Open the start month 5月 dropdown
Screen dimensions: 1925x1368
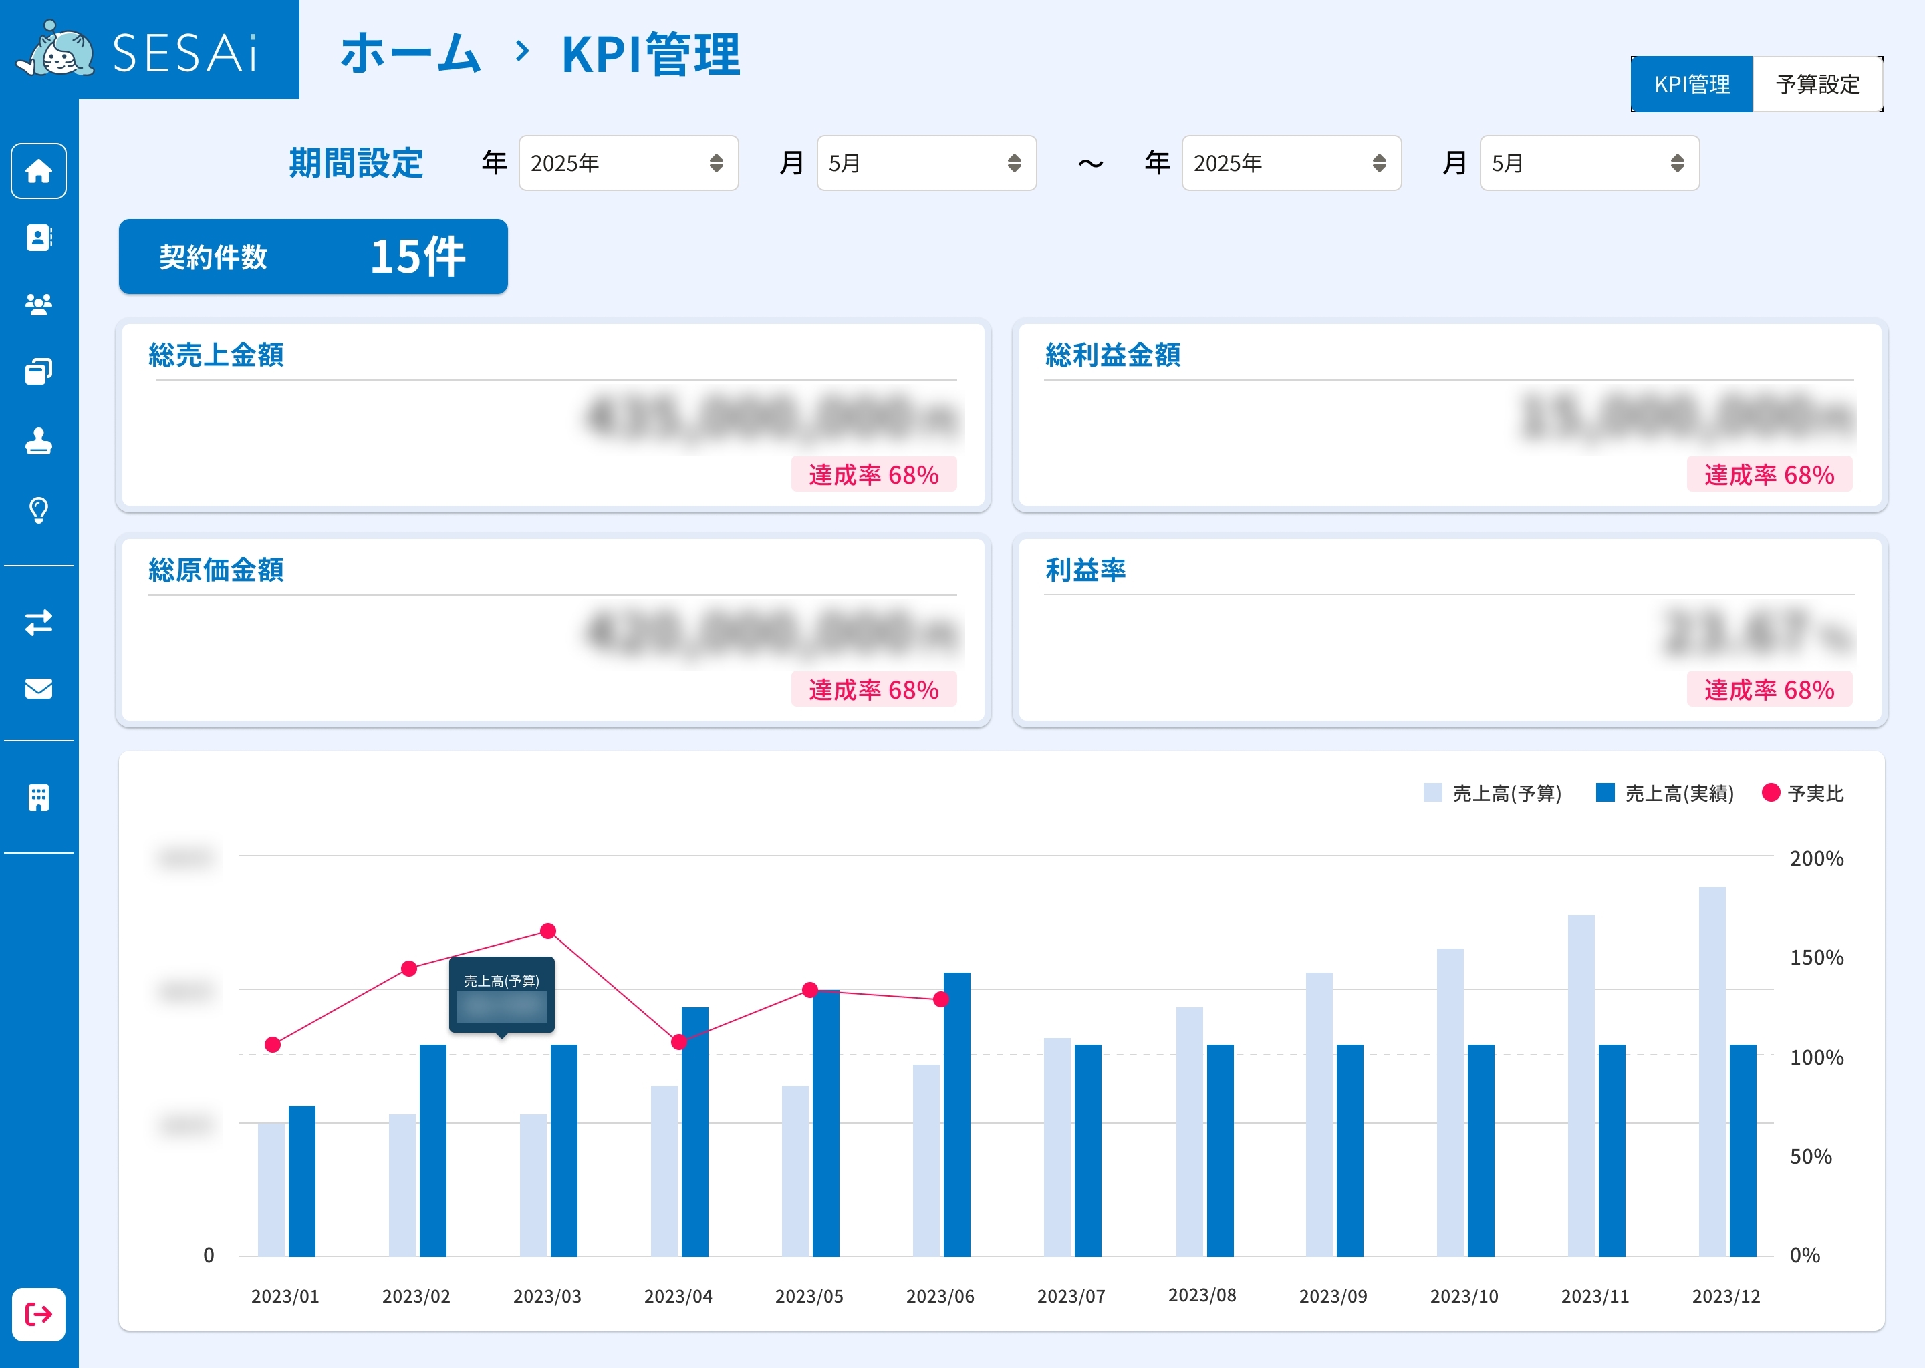[x=926, y=164]
